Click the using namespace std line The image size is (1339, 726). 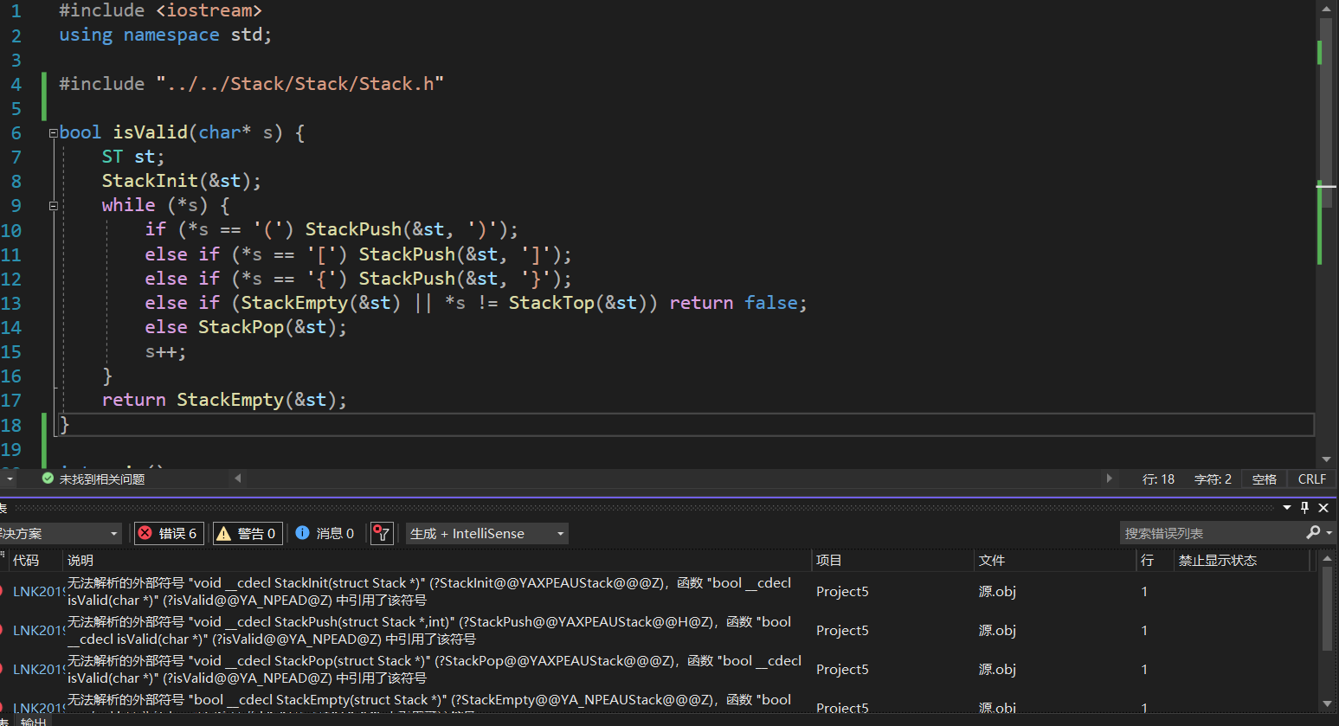(x=165, y=35)
